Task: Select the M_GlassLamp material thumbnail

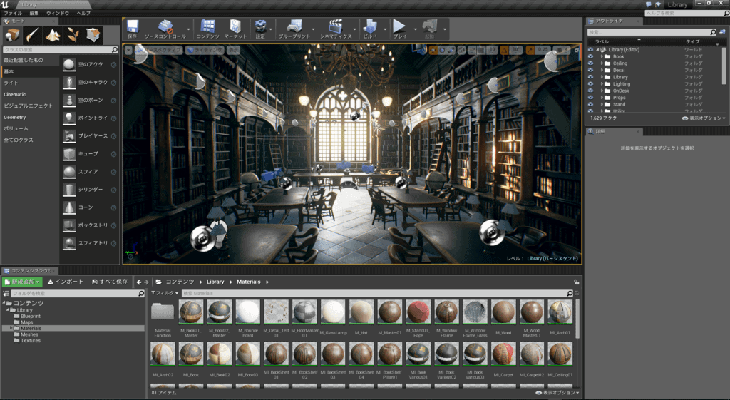Action: pos(333,312)
